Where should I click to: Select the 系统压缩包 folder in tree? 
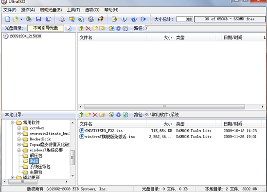click(40, 167)
